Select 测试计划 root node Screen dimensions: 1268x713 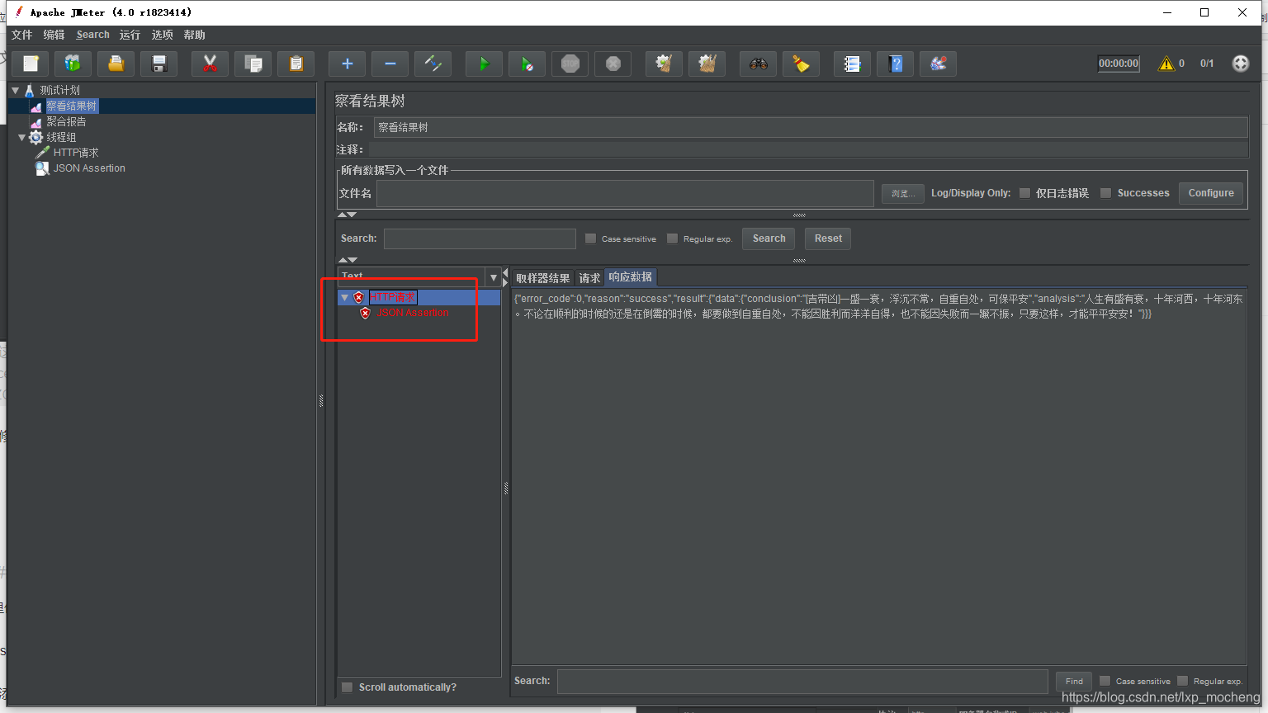59,90
